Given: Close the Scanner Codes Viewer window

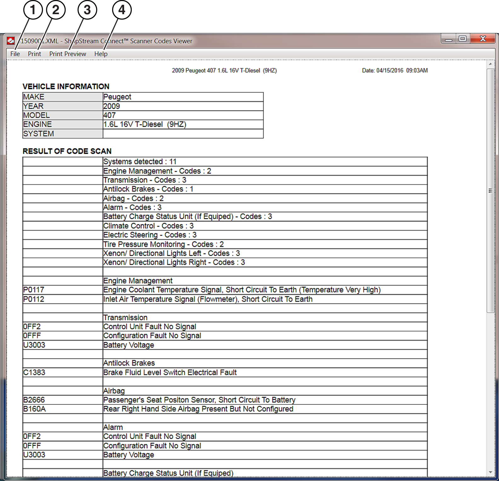Looking at the screenshot, I should pyautogui.click(x=483, y=39).
